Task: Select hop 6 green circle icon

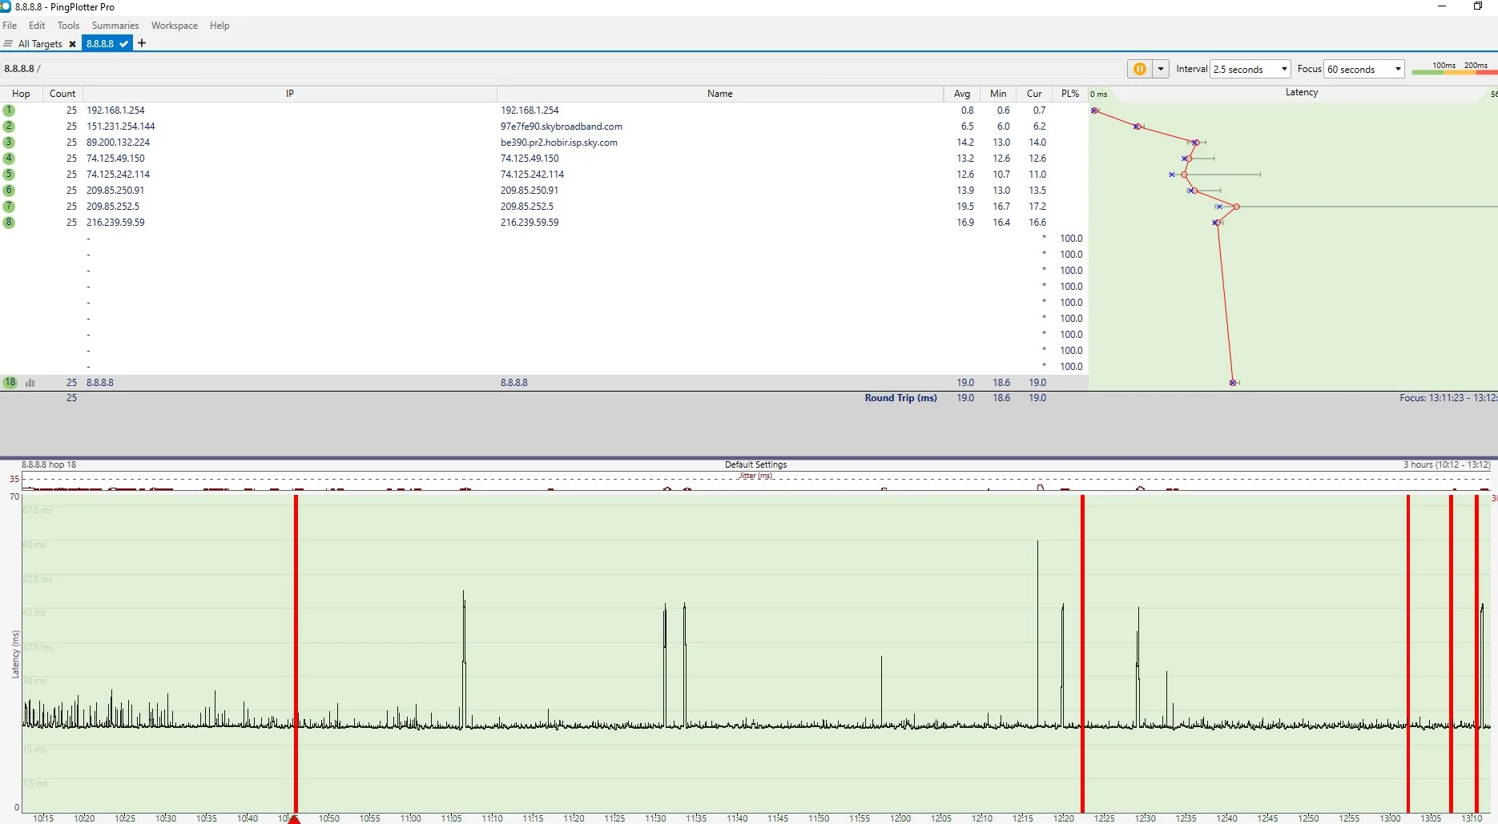Action: [x=9, y=191]
